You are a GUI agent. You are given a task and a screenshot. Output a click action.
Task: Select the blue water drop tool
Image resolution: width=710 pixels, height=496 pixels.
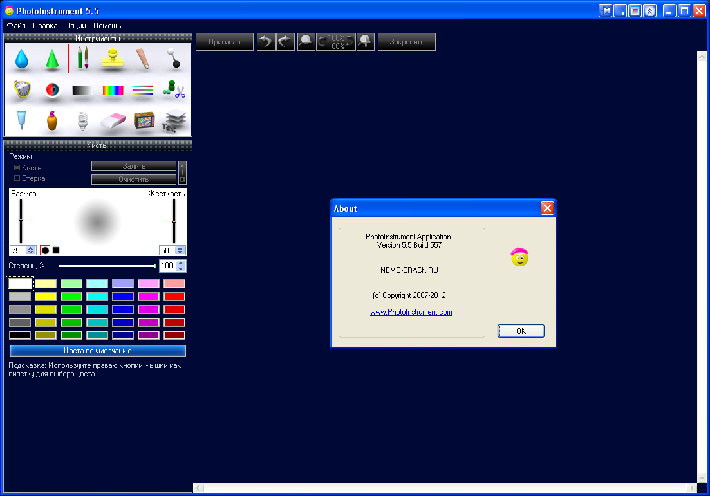[21, 59]
